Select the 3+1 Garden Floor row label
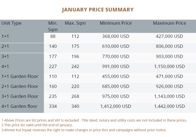196x137 pixels. [20, 96]
